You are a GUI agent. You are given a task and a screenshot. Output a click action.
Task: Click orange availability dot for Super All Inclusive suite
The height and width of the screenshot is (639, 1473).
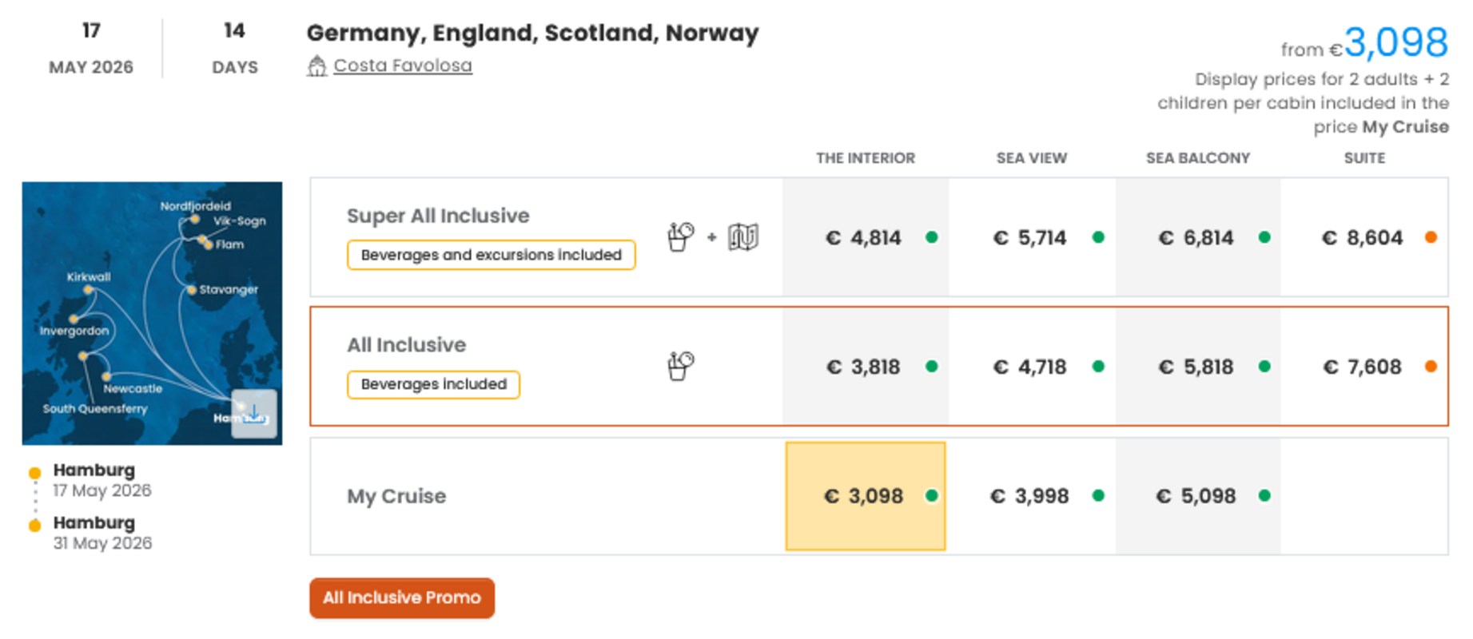1431,237
